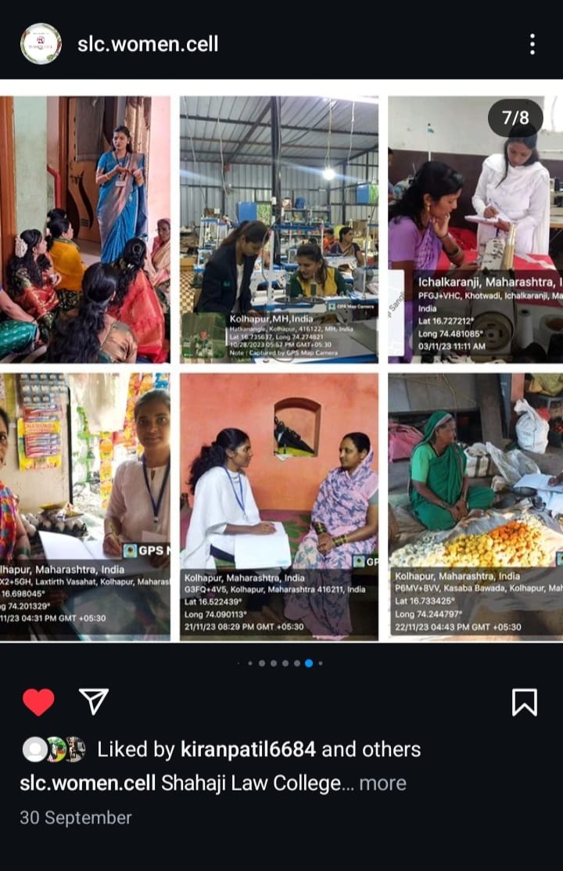
Task: Tap the shop interview photo with lanyard
Action: (x=85, y=506)
